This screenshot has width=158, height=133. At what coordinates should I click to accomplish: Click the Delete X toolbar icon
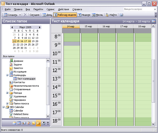(25, 15)
